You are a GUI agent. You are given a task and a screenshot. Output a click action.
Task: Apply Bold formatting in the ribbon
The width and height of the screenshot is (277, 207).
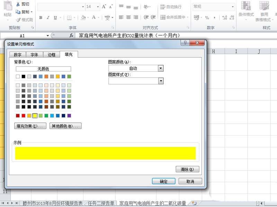tap(41, 17)
